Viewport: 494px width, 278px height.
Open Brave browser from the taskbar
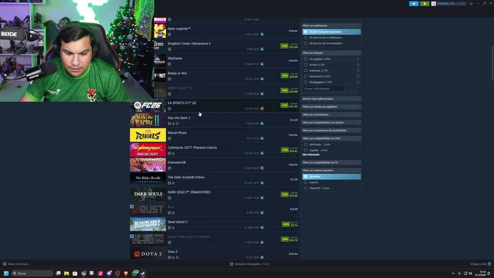[126, 273]
